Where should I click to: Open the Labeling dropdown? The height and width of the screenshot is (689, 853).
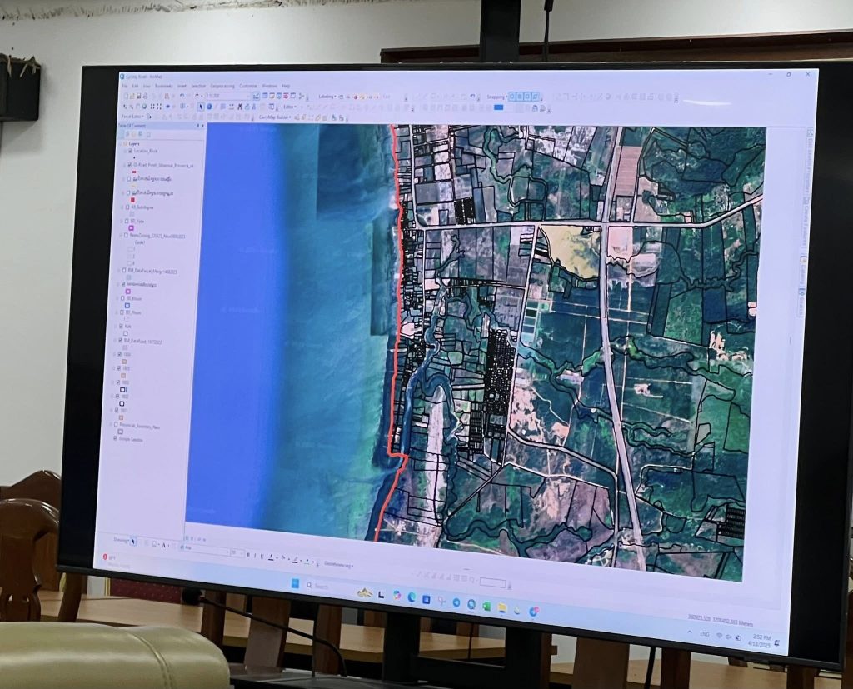point(327,97)
